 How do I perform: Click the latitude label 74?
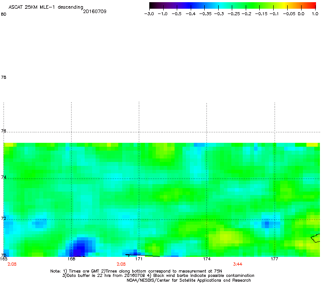point(3,177)
